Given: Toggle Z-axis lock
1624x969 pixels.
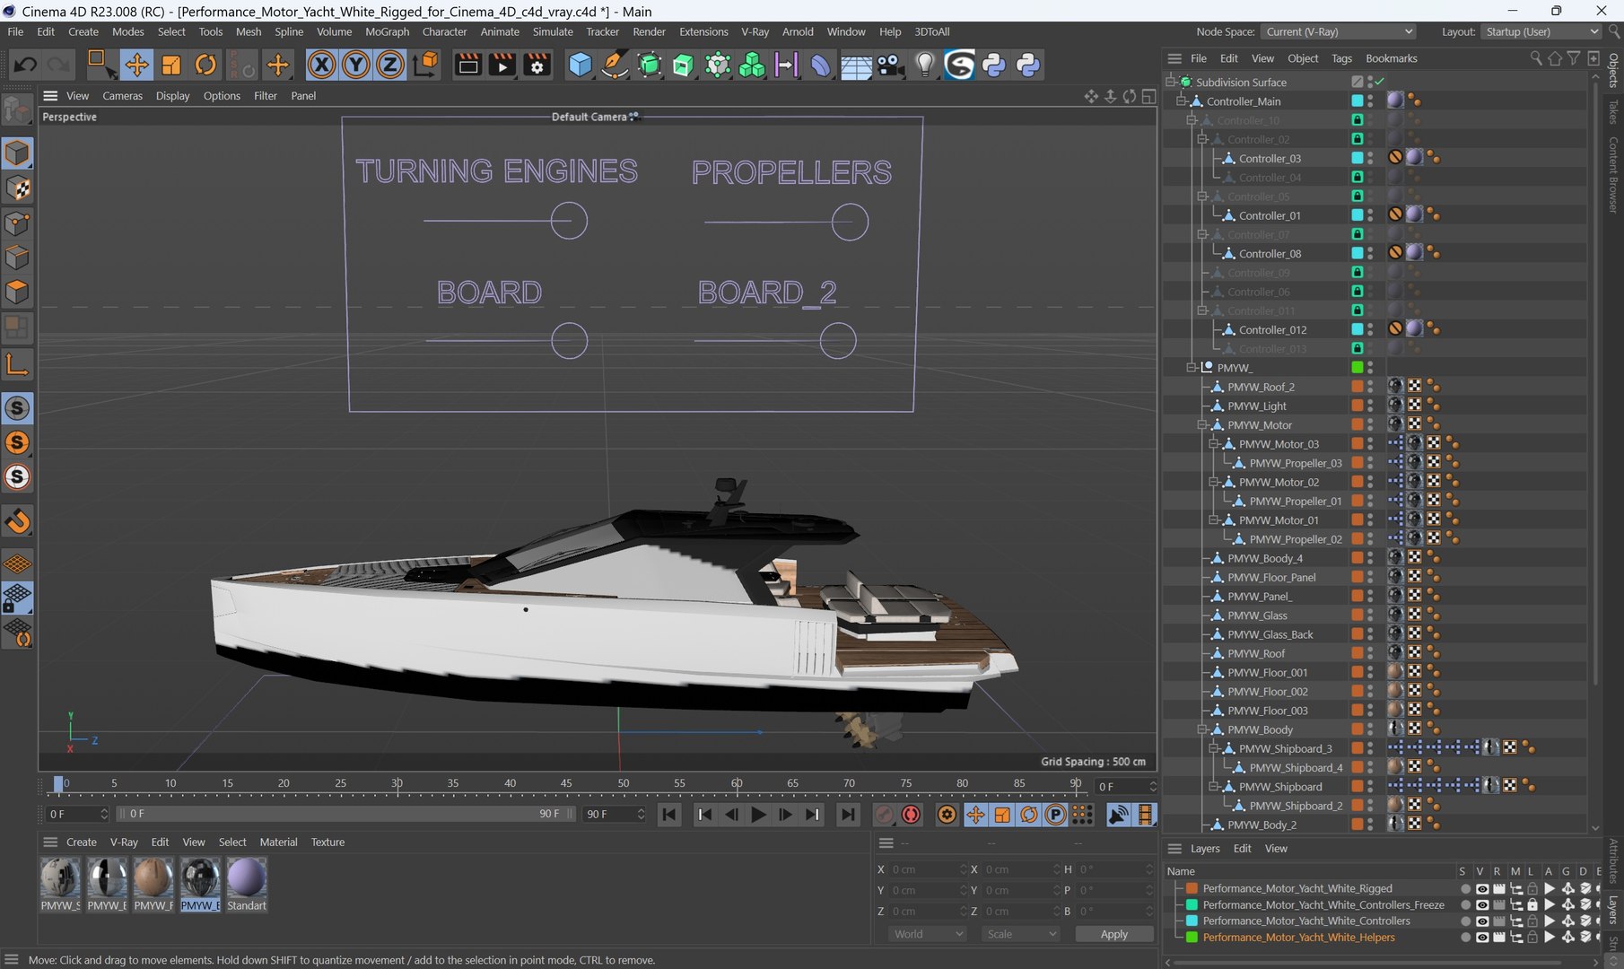Looking at the screenshot, I should [x=390, y=65].
